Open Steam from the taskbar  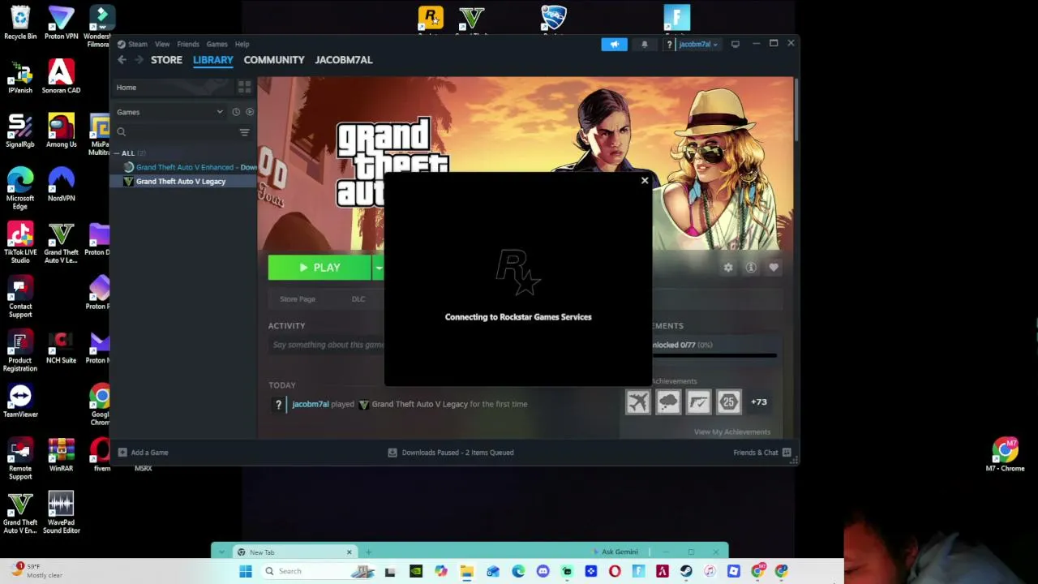pos(686,571)
